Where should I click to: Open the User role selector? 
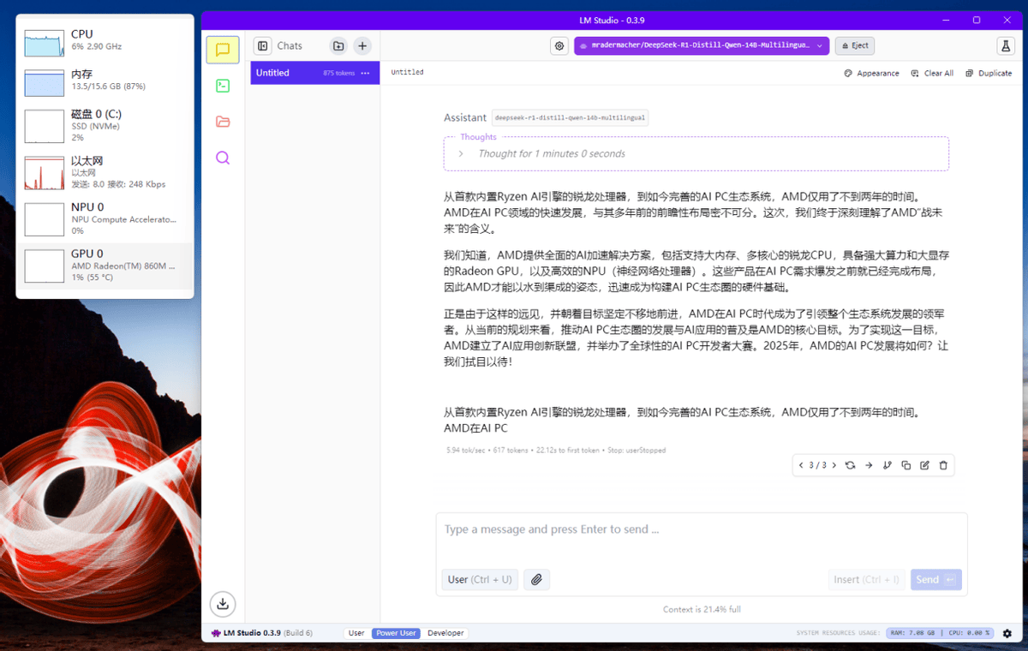coord(480,580)
